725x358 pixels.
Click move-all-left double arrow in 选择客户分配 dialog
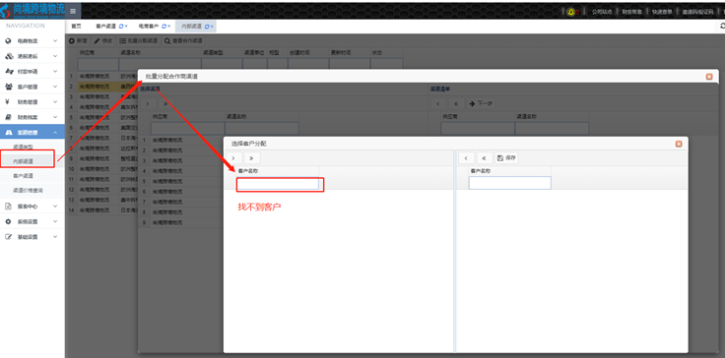point(484,158)
